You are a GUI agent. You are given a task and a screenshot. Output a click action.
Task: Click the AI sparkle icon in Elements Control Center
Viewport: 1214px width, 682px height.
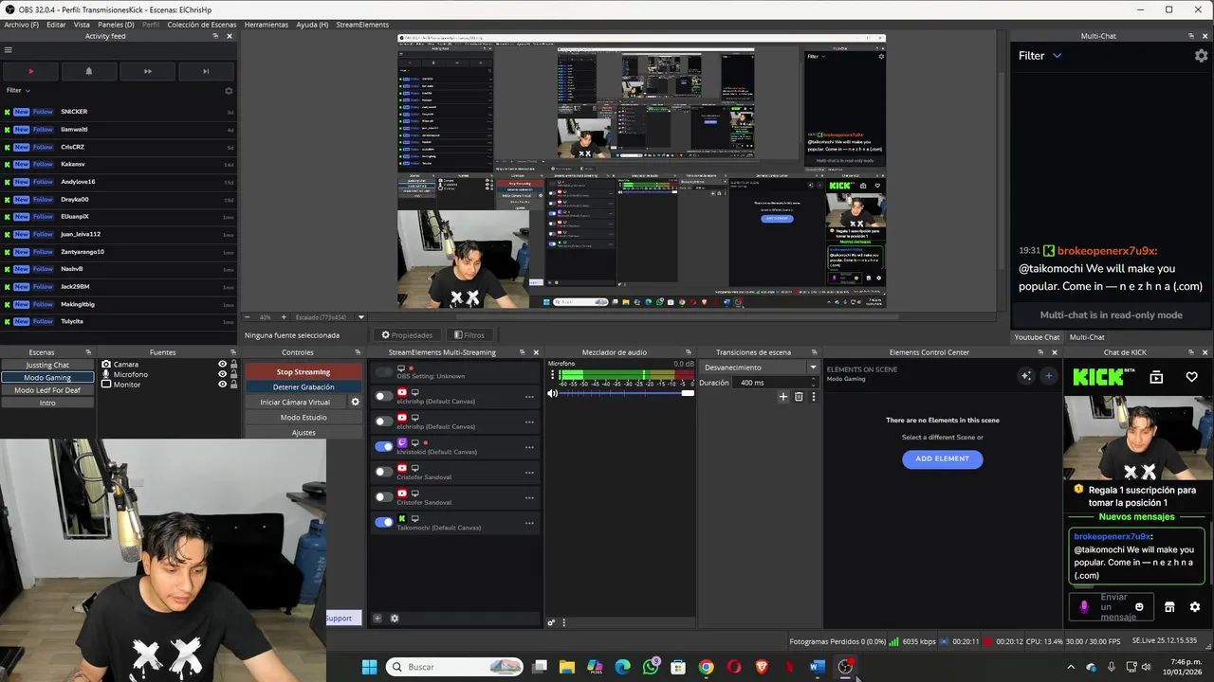(1025, 376)
